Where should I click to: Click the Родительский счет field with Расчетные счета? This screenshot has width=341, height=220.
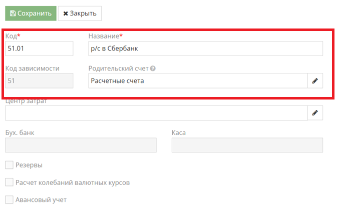pyautogui.click(x=198, y=81)
